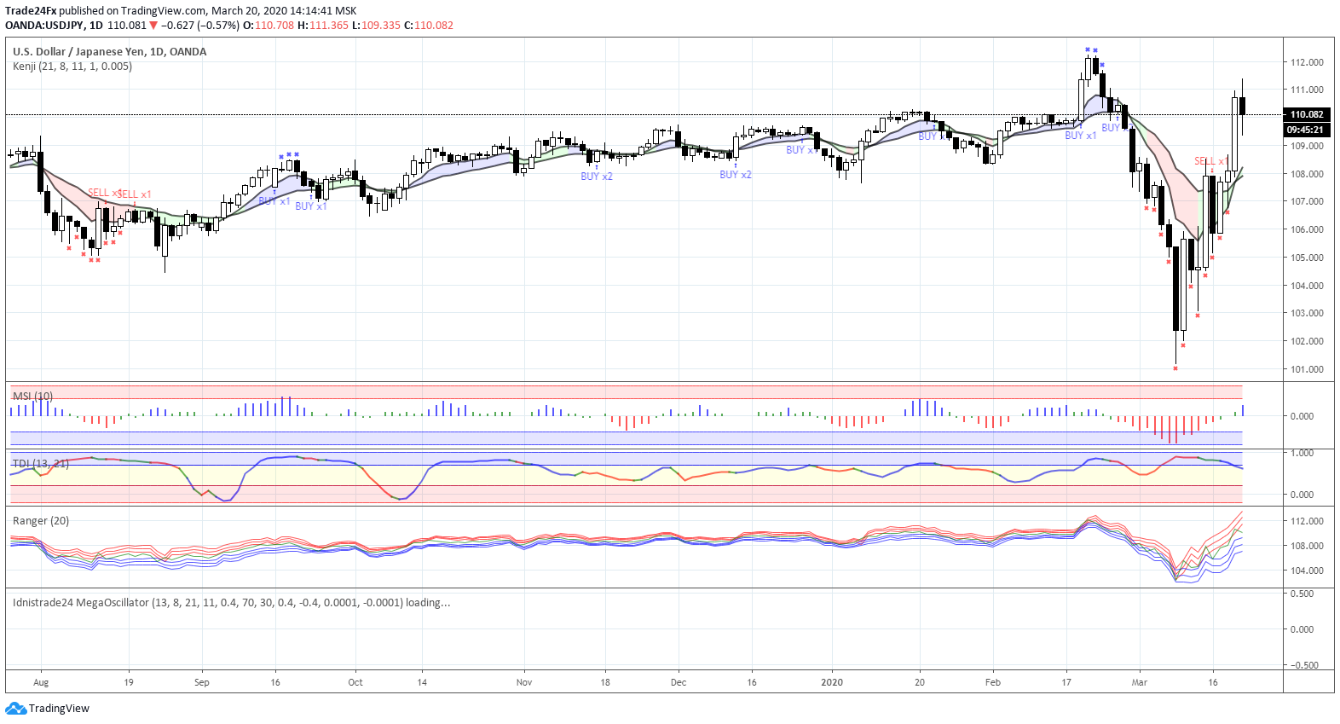The width and height of the screenshot is (1340, 724).
Task: Click the BUY x2 signal near November 18
Action: tap(597, 177)
